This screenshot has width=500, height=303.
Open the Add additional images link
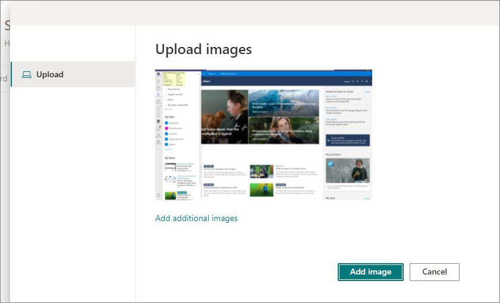(x=196, y=218)
